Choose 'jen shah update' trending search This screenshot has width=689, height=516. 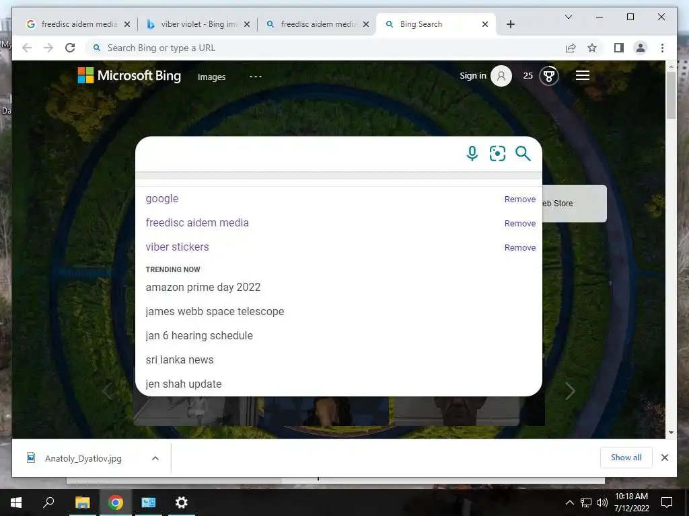pyautogui.click(x=184, y=384)
